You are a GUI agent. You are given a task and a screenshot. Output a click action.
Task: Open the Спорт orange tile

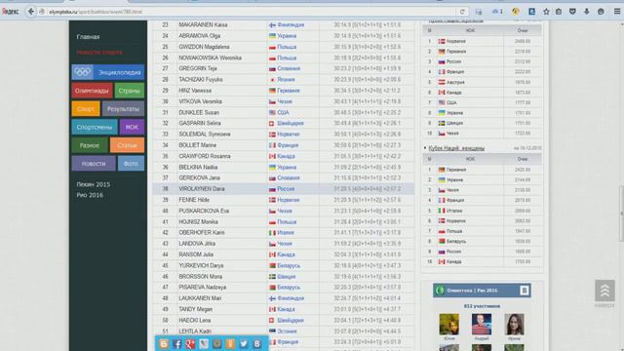coord(86,108)
